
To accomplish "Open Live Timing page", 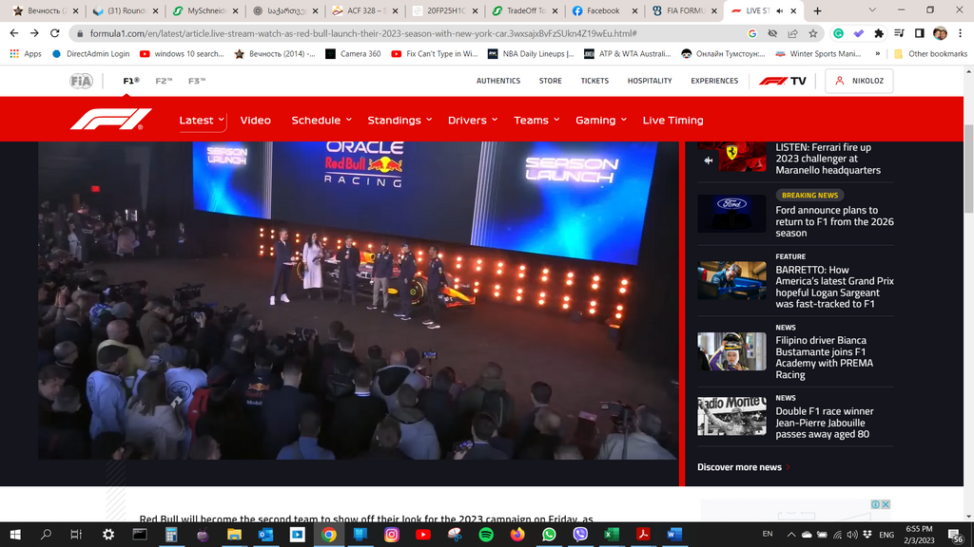I will [x=672, y=121].
